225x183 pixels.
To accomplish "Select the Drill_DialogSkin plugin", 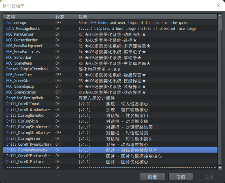I will (x=110, y=121).
